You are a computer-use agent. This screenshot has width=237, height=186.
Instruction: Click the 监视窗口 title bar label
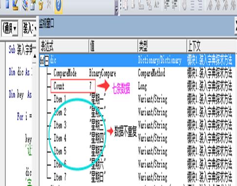[46, 24]
